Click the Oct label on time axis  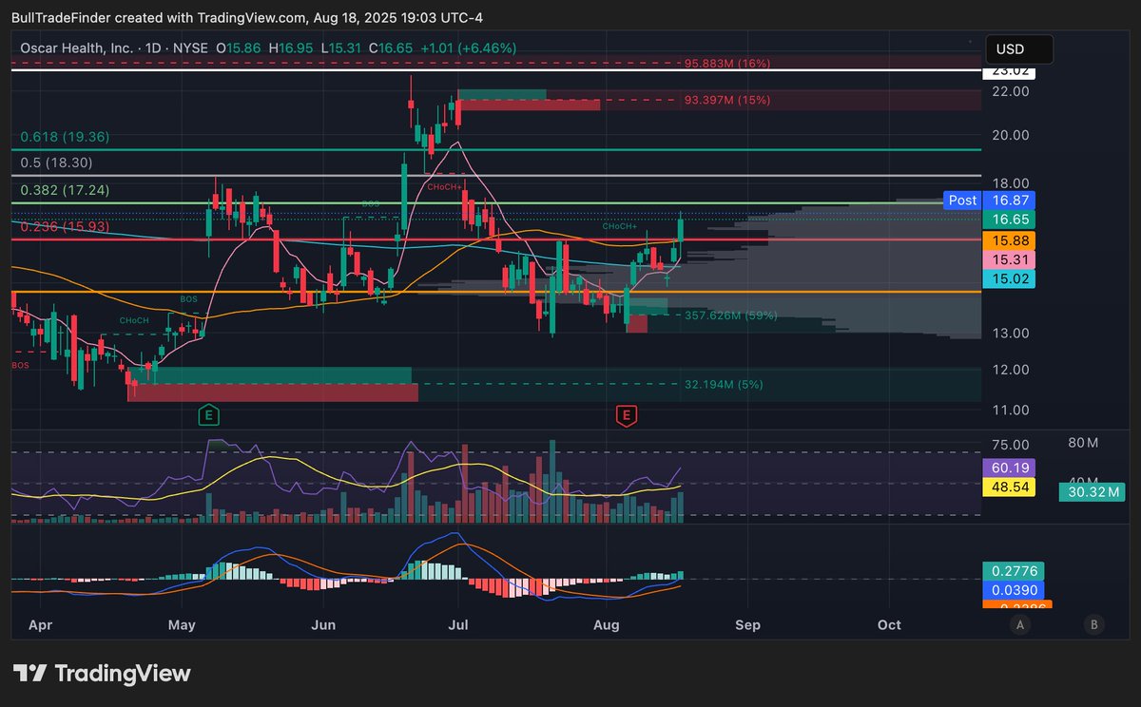(889, 625)
